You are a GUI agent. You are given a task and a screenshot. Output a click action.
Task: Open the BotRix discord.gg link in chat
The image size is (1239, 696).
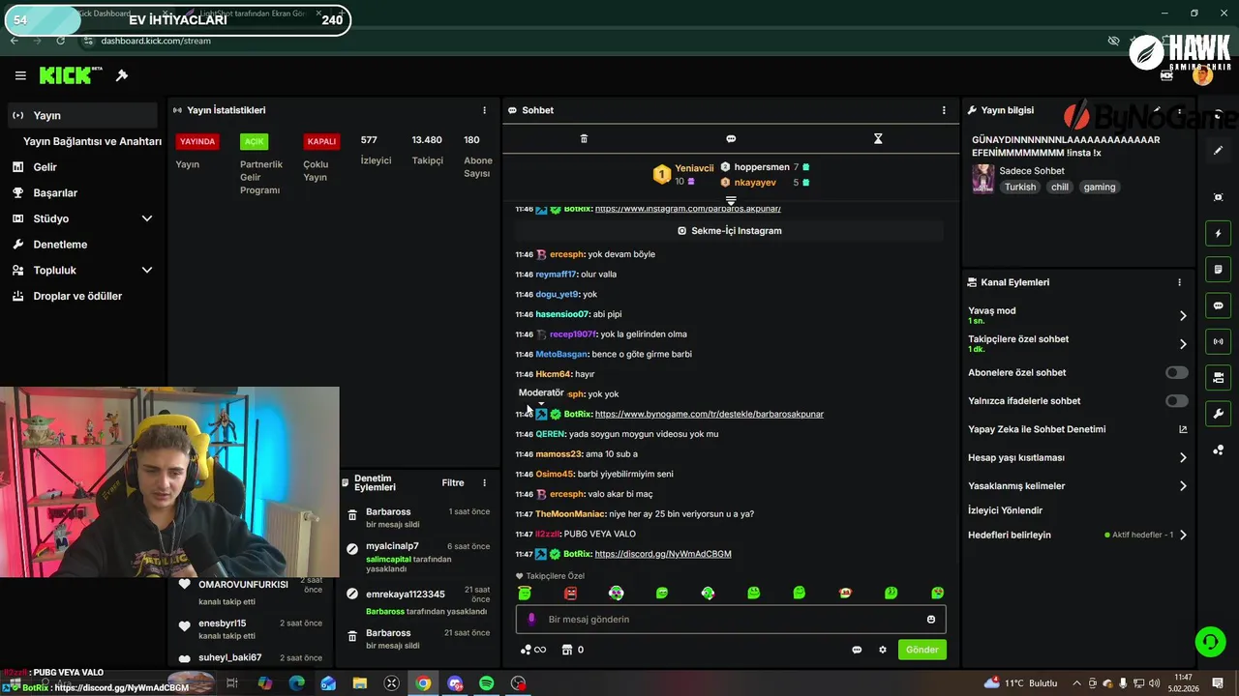pyautogui.click(x=663, y=554)
